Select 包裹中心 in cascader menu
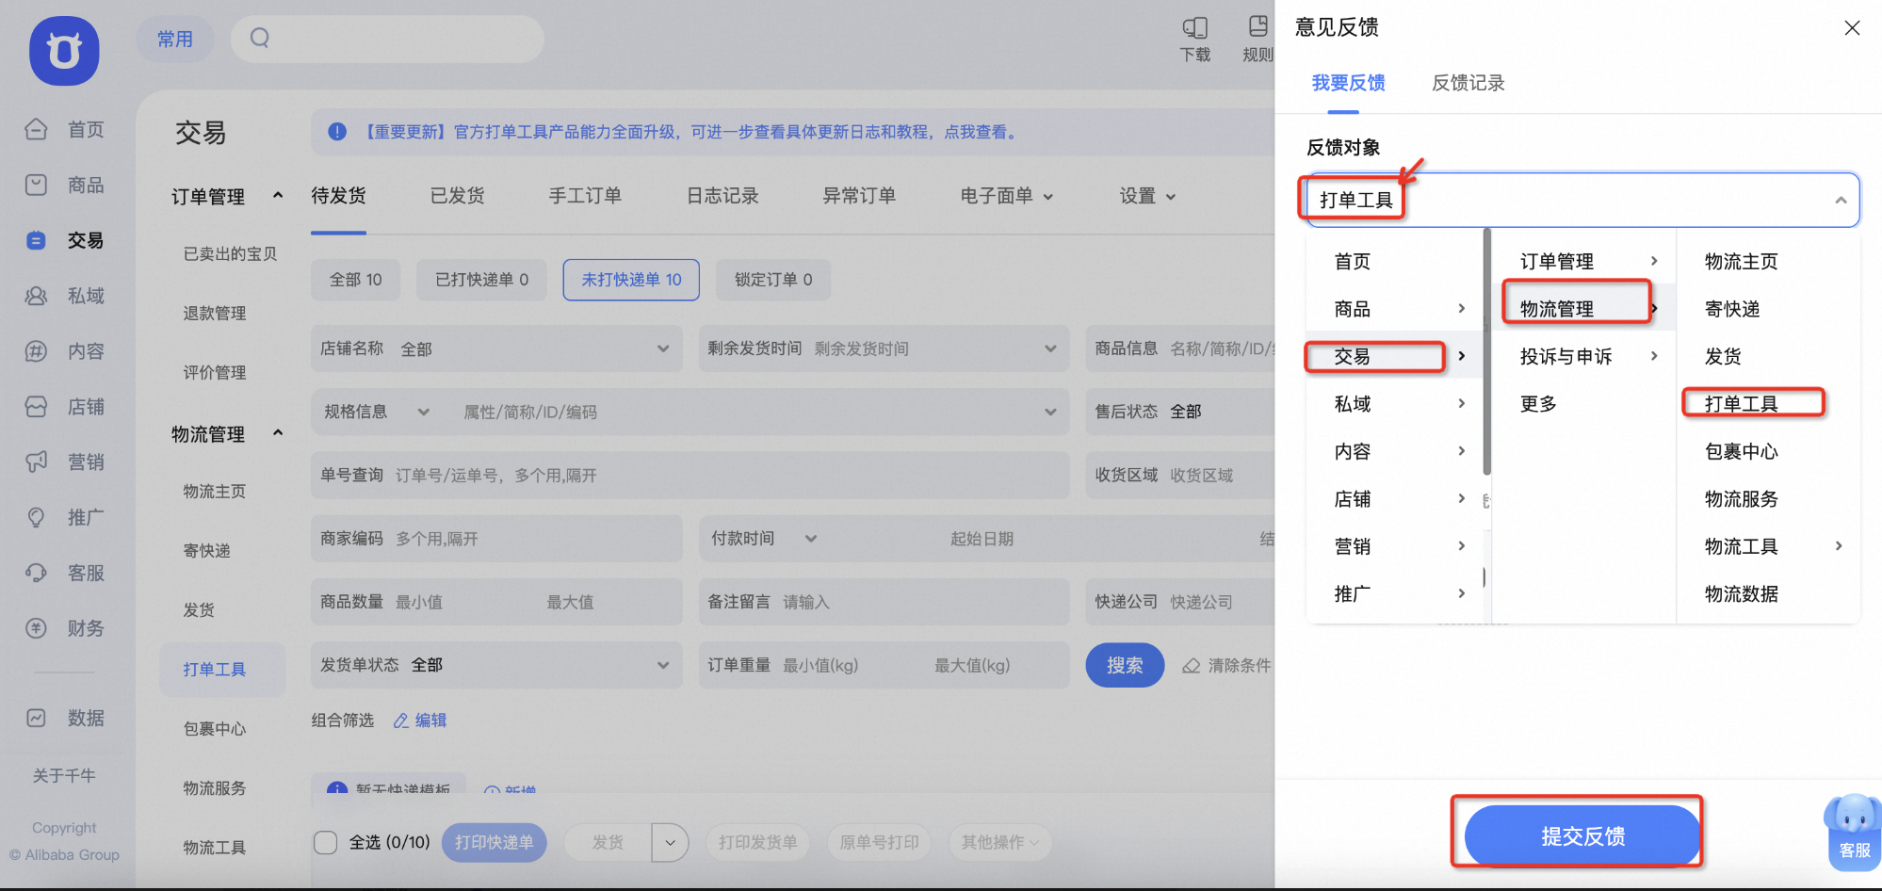The image size is (1882, 891). coord(1768,451)
